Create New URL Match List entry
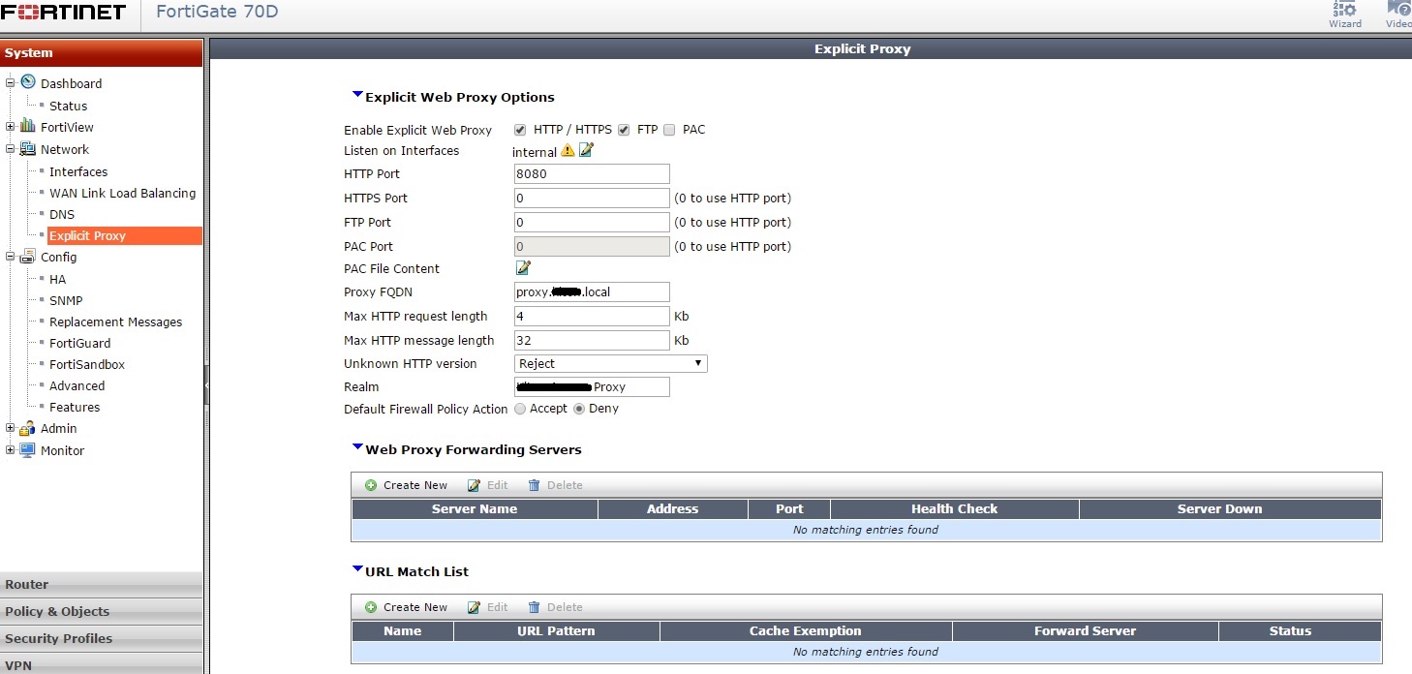This screenshot has height=674, width=1412. click(407, 607)
